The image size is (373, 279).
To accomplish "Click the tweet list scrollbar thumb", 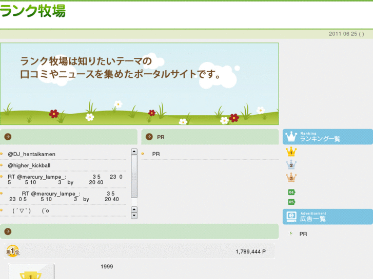I will point(134,177).
